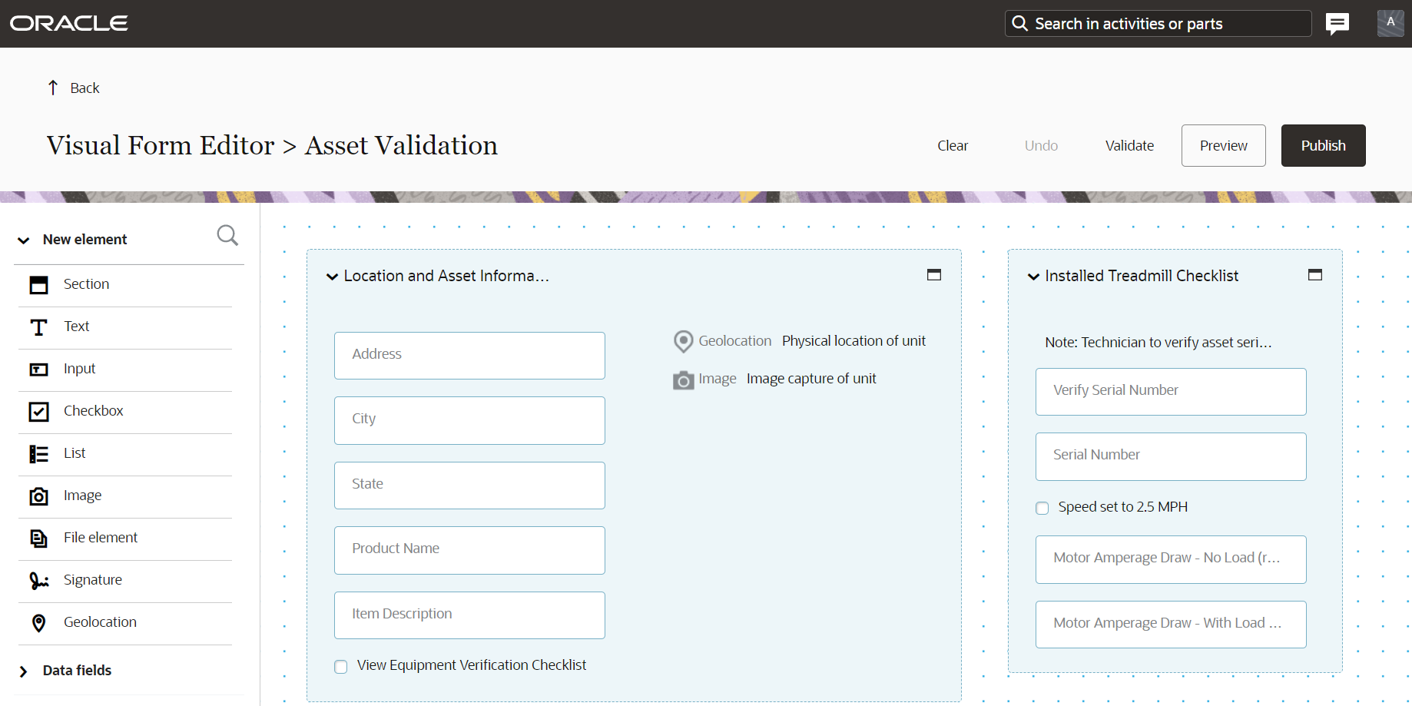Open the chat messages icon
This screenshot has width=1412, height=706.
click(x=1337, y=24)
